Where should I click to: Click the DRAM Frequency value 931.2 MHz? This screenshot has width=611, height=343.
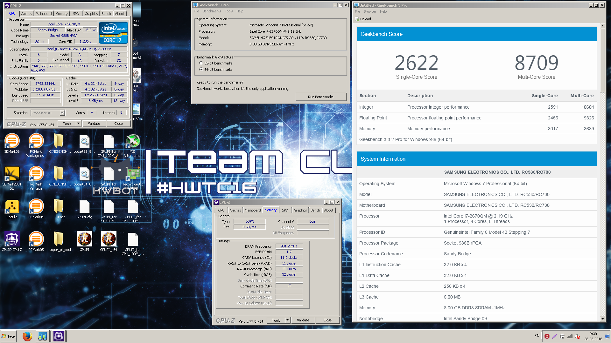(289, 246)
